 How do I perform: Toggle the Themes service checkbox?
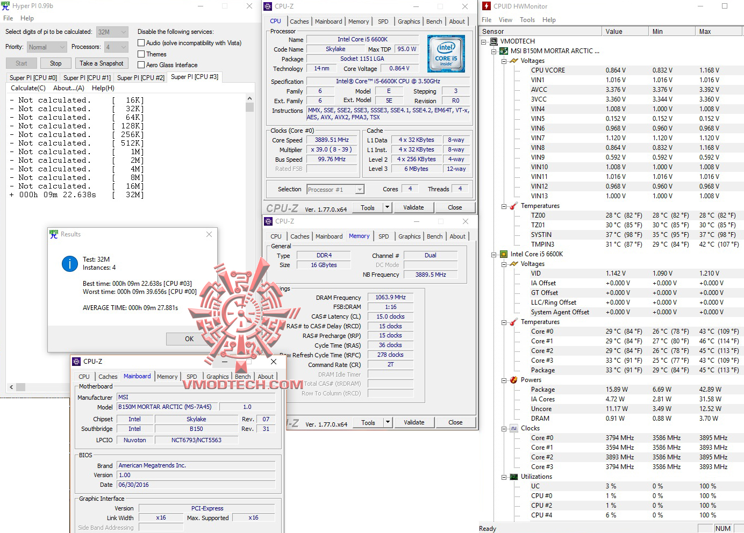[x=141, y=54]
